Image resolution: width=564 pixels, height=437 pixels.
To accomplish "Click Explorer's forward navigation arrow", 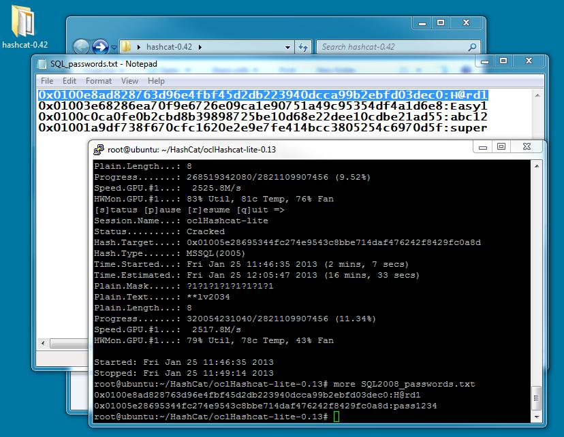I will 100,47.
